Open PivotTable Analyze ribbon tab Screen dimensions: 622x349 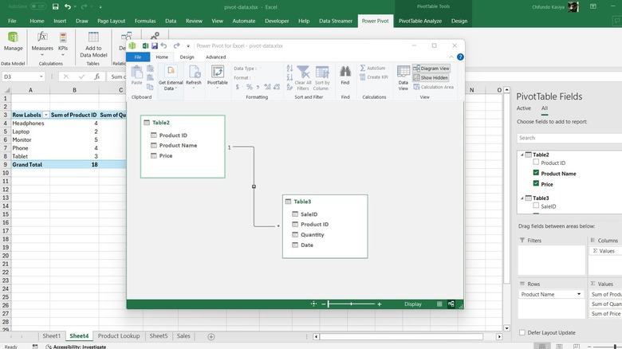tap(420, 21)
